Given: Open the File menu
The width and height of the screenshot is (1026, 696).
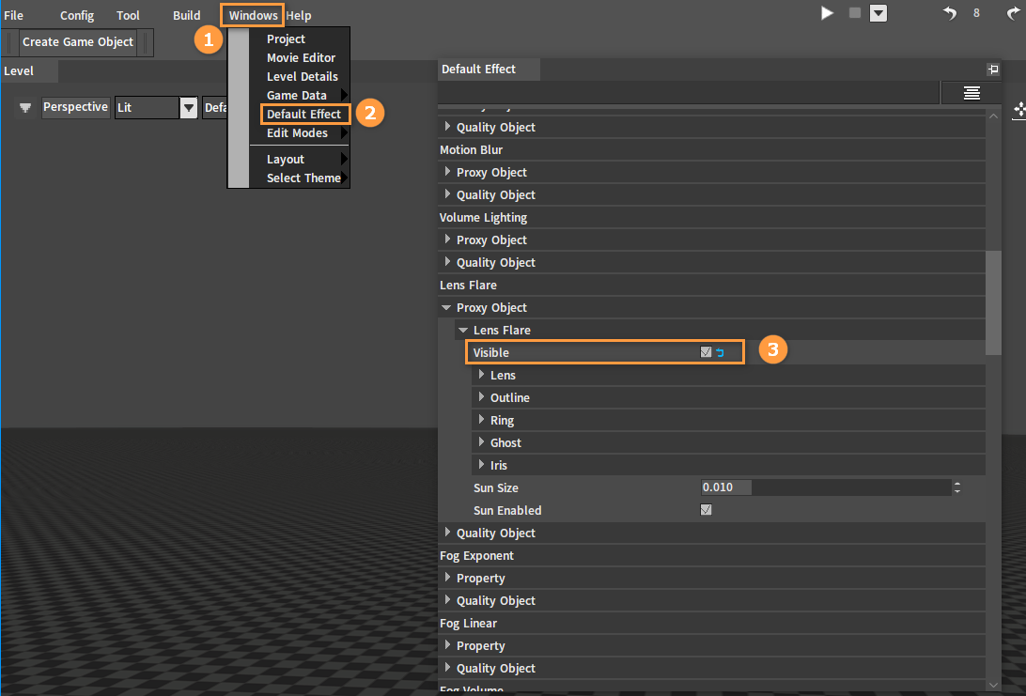Looking at the screenshot, I should pyautogui.click(x=14, y=15).
